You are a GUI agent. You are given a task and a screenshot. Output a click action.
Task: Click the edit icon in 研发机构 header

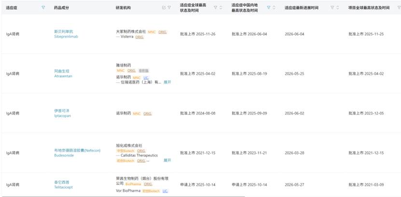click(x=164, y=8)
